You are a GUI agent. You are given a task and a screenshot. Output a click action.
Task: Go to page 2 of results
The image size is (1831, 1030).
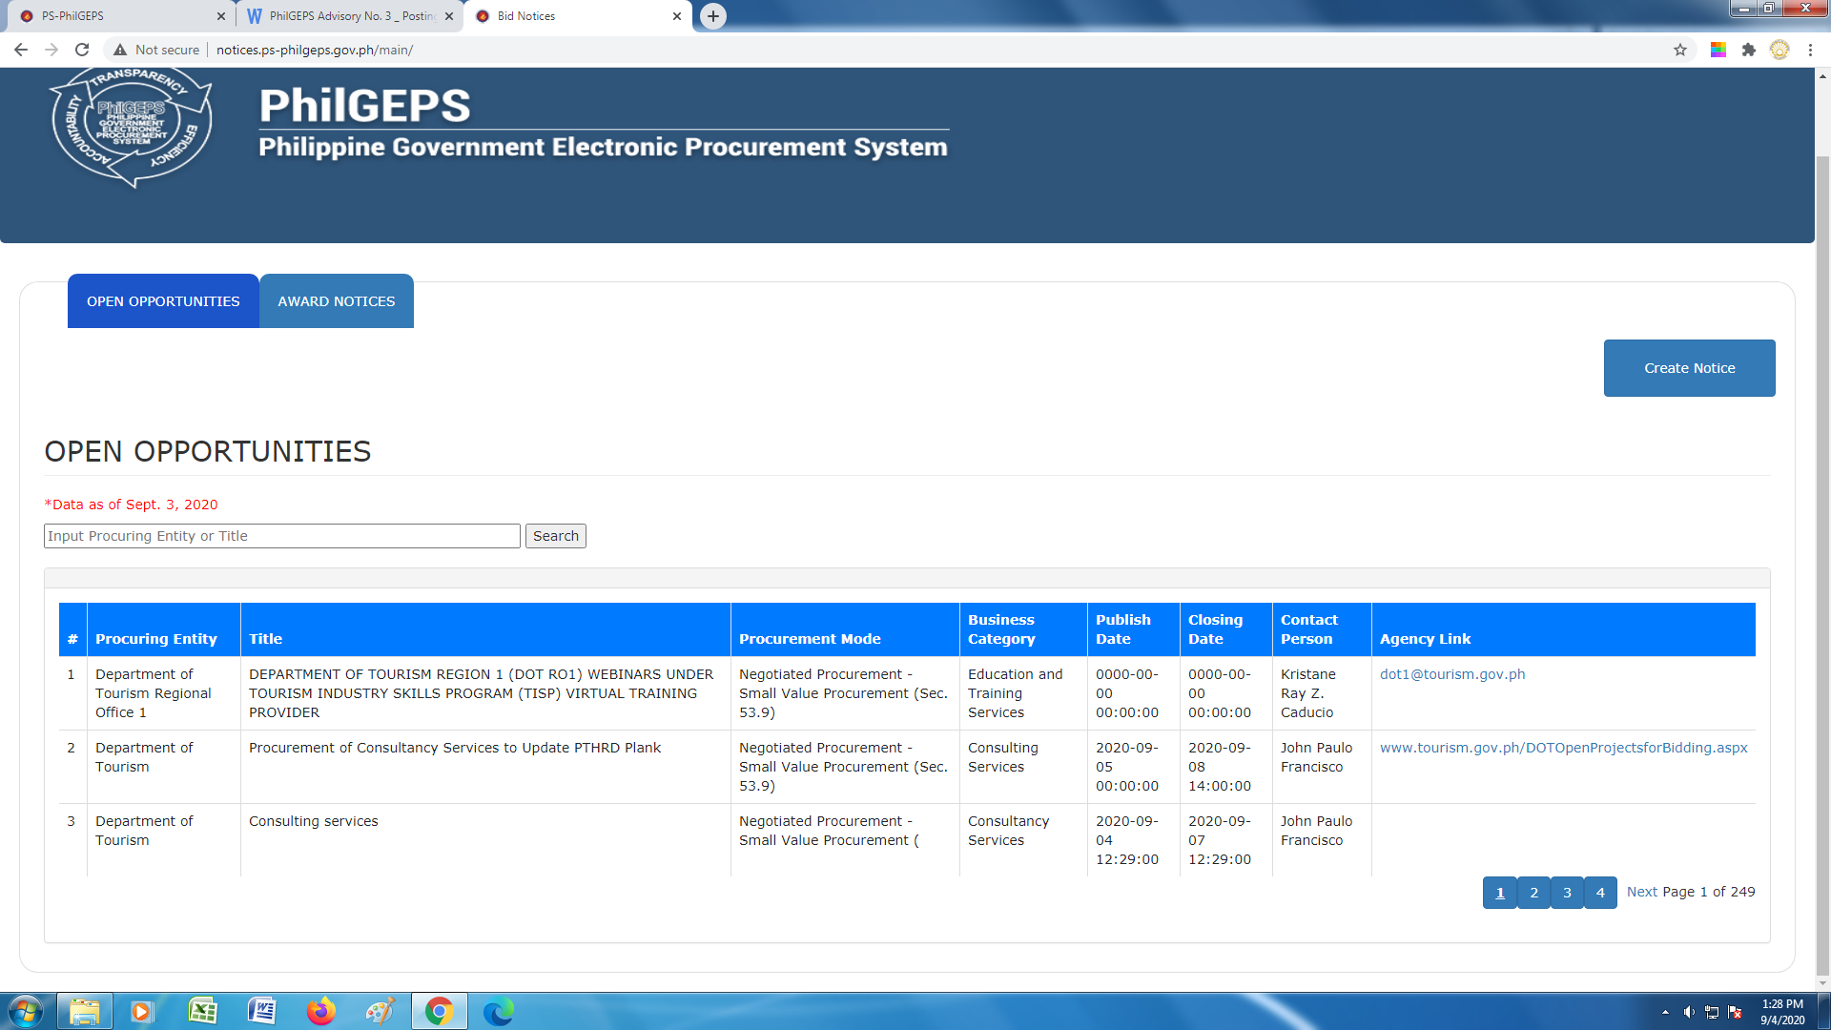click(1533, 893)
